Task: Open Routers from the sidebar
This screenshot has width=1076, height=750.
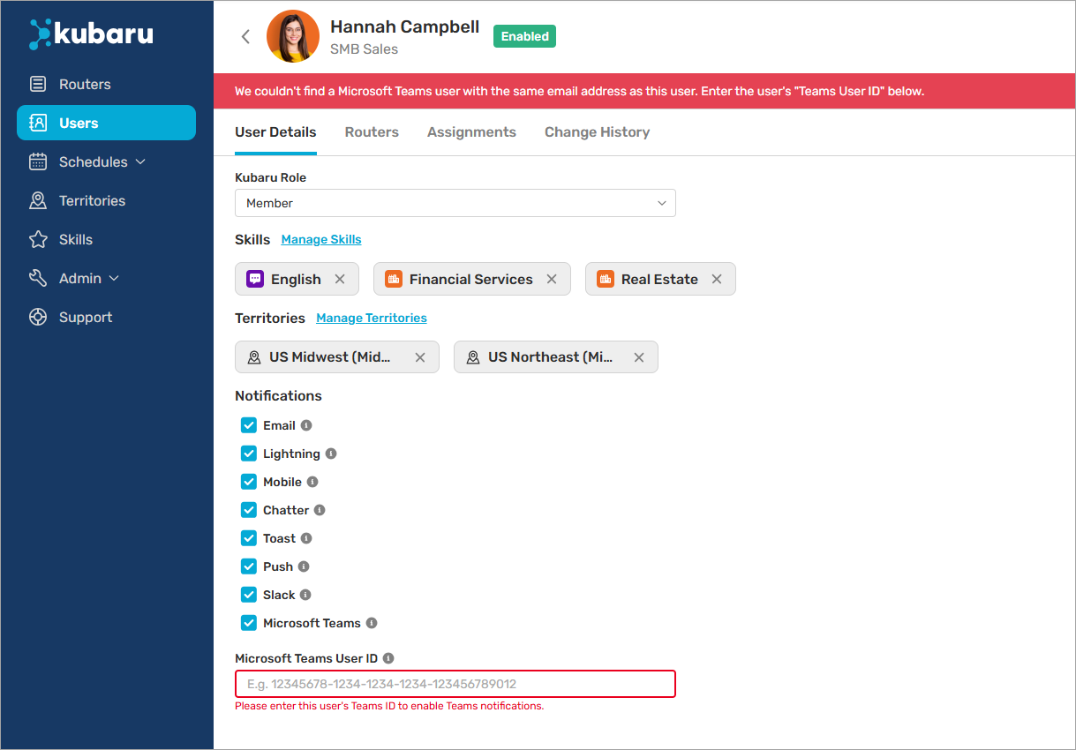Action: pyautogui.click(x=85, y=85)
